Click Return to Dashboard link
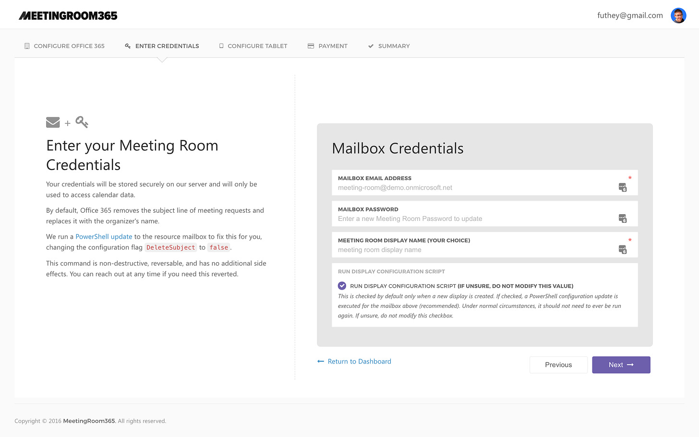 pyautogui.click(x=354, y=362)
